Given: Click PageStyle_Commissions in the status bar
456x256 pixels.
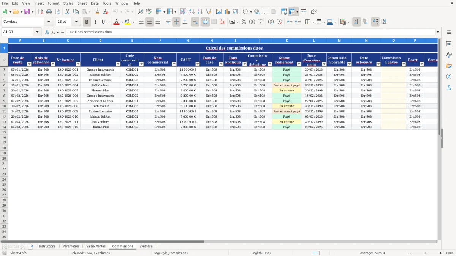Looking at the screenshot, I should [x=171, y=253].
